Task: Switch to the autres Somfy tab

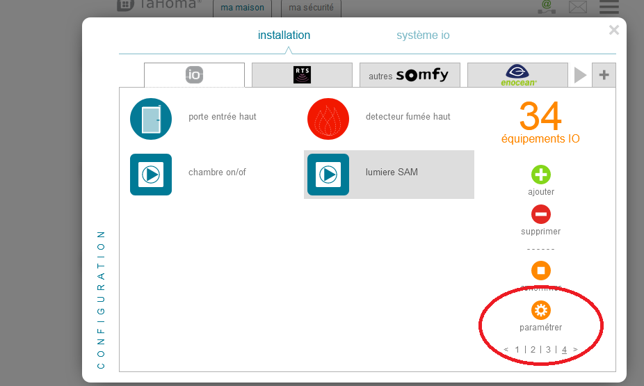Action: tap(410, 75)
